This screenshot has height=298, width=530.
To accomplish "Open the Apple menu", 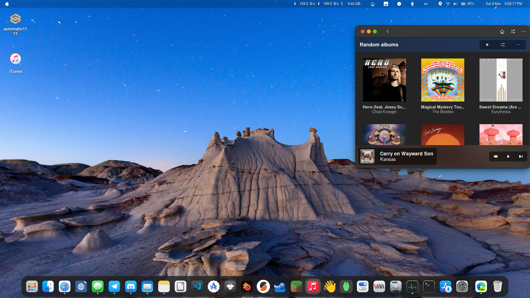I will (x=7, y=4).
